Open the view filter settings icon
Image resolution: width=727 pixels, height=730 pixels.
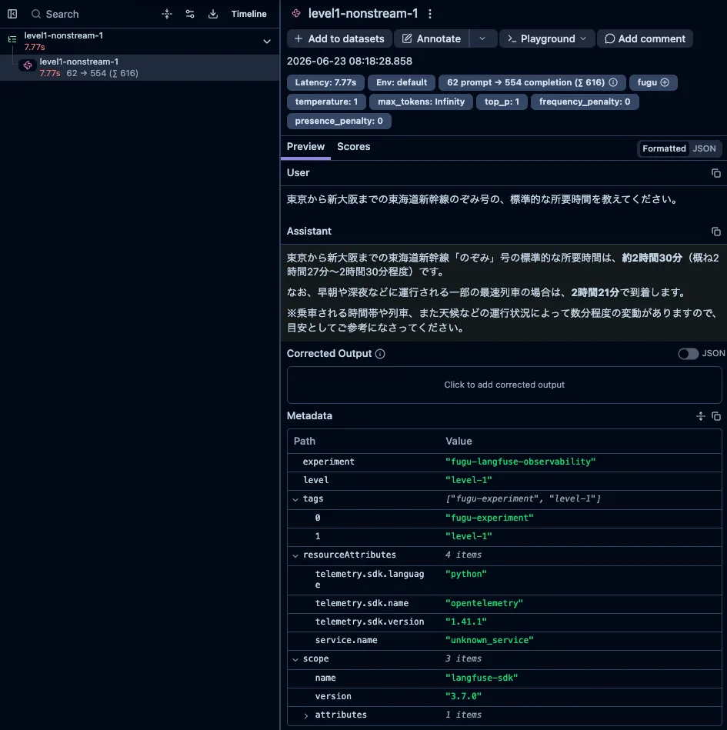pyautogui.click(x=190, y=14)
